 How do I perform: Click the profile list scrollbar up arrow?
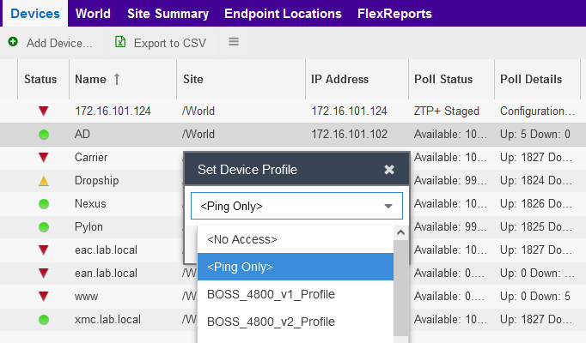[400, 232]
